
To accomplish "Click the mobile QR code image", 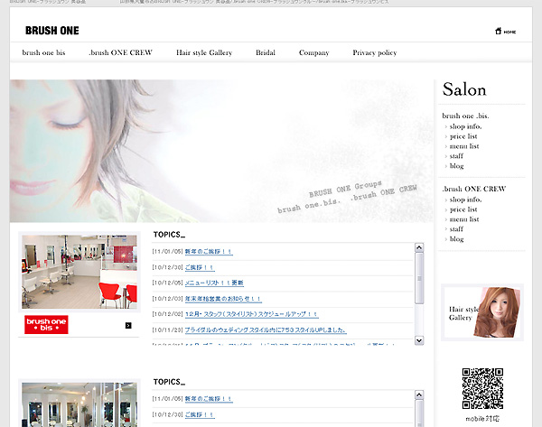I will click(x=482, y=389).
